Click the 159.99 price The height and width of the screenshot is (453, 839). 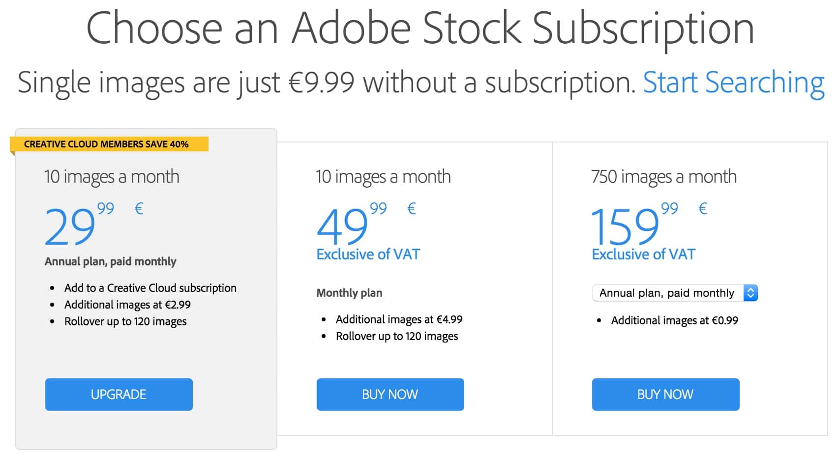point(635,224)
